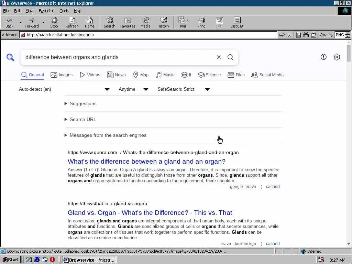Click the Forward toolbar button

tap(32, 22)
